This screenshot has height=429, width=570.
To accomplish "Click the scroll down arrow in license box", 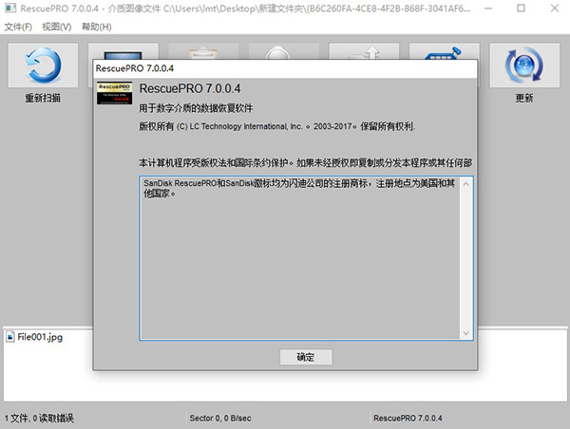I will pos(466,333).
